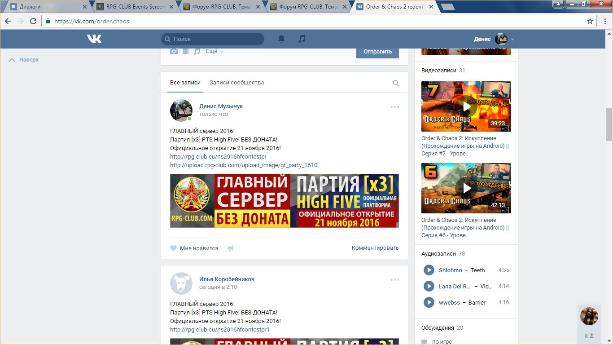Screen dimensions: 613x345
Task: Open friend chat avatar at corner
Action: point(589,316)
